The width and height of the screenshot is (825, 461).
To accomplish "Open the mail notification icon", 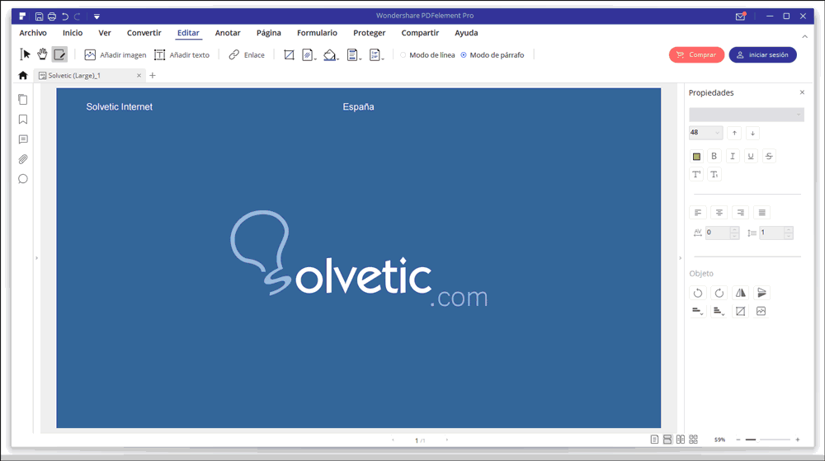I will pyautogui.click(x=740, y=16).
